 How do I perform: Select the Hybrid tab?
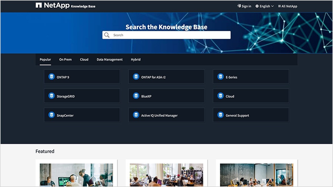coord(136,59)
